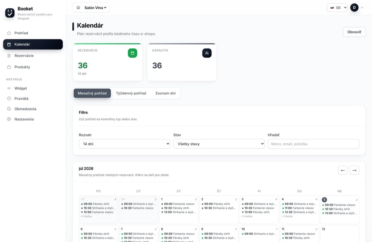Open the Rozsah 14 dní dropdown
Viewport: 372px width, 242px height.
[124, 144]
